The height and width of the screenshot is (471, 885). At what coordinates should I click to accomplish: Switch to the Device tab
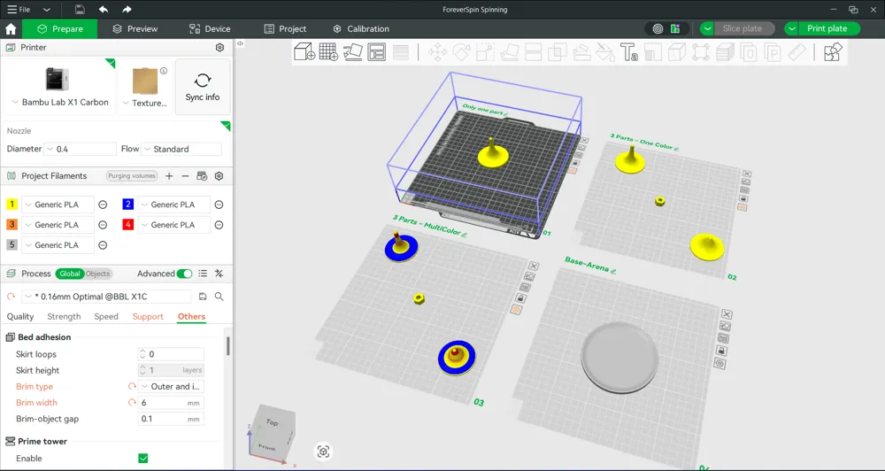(x=210, y=29)
